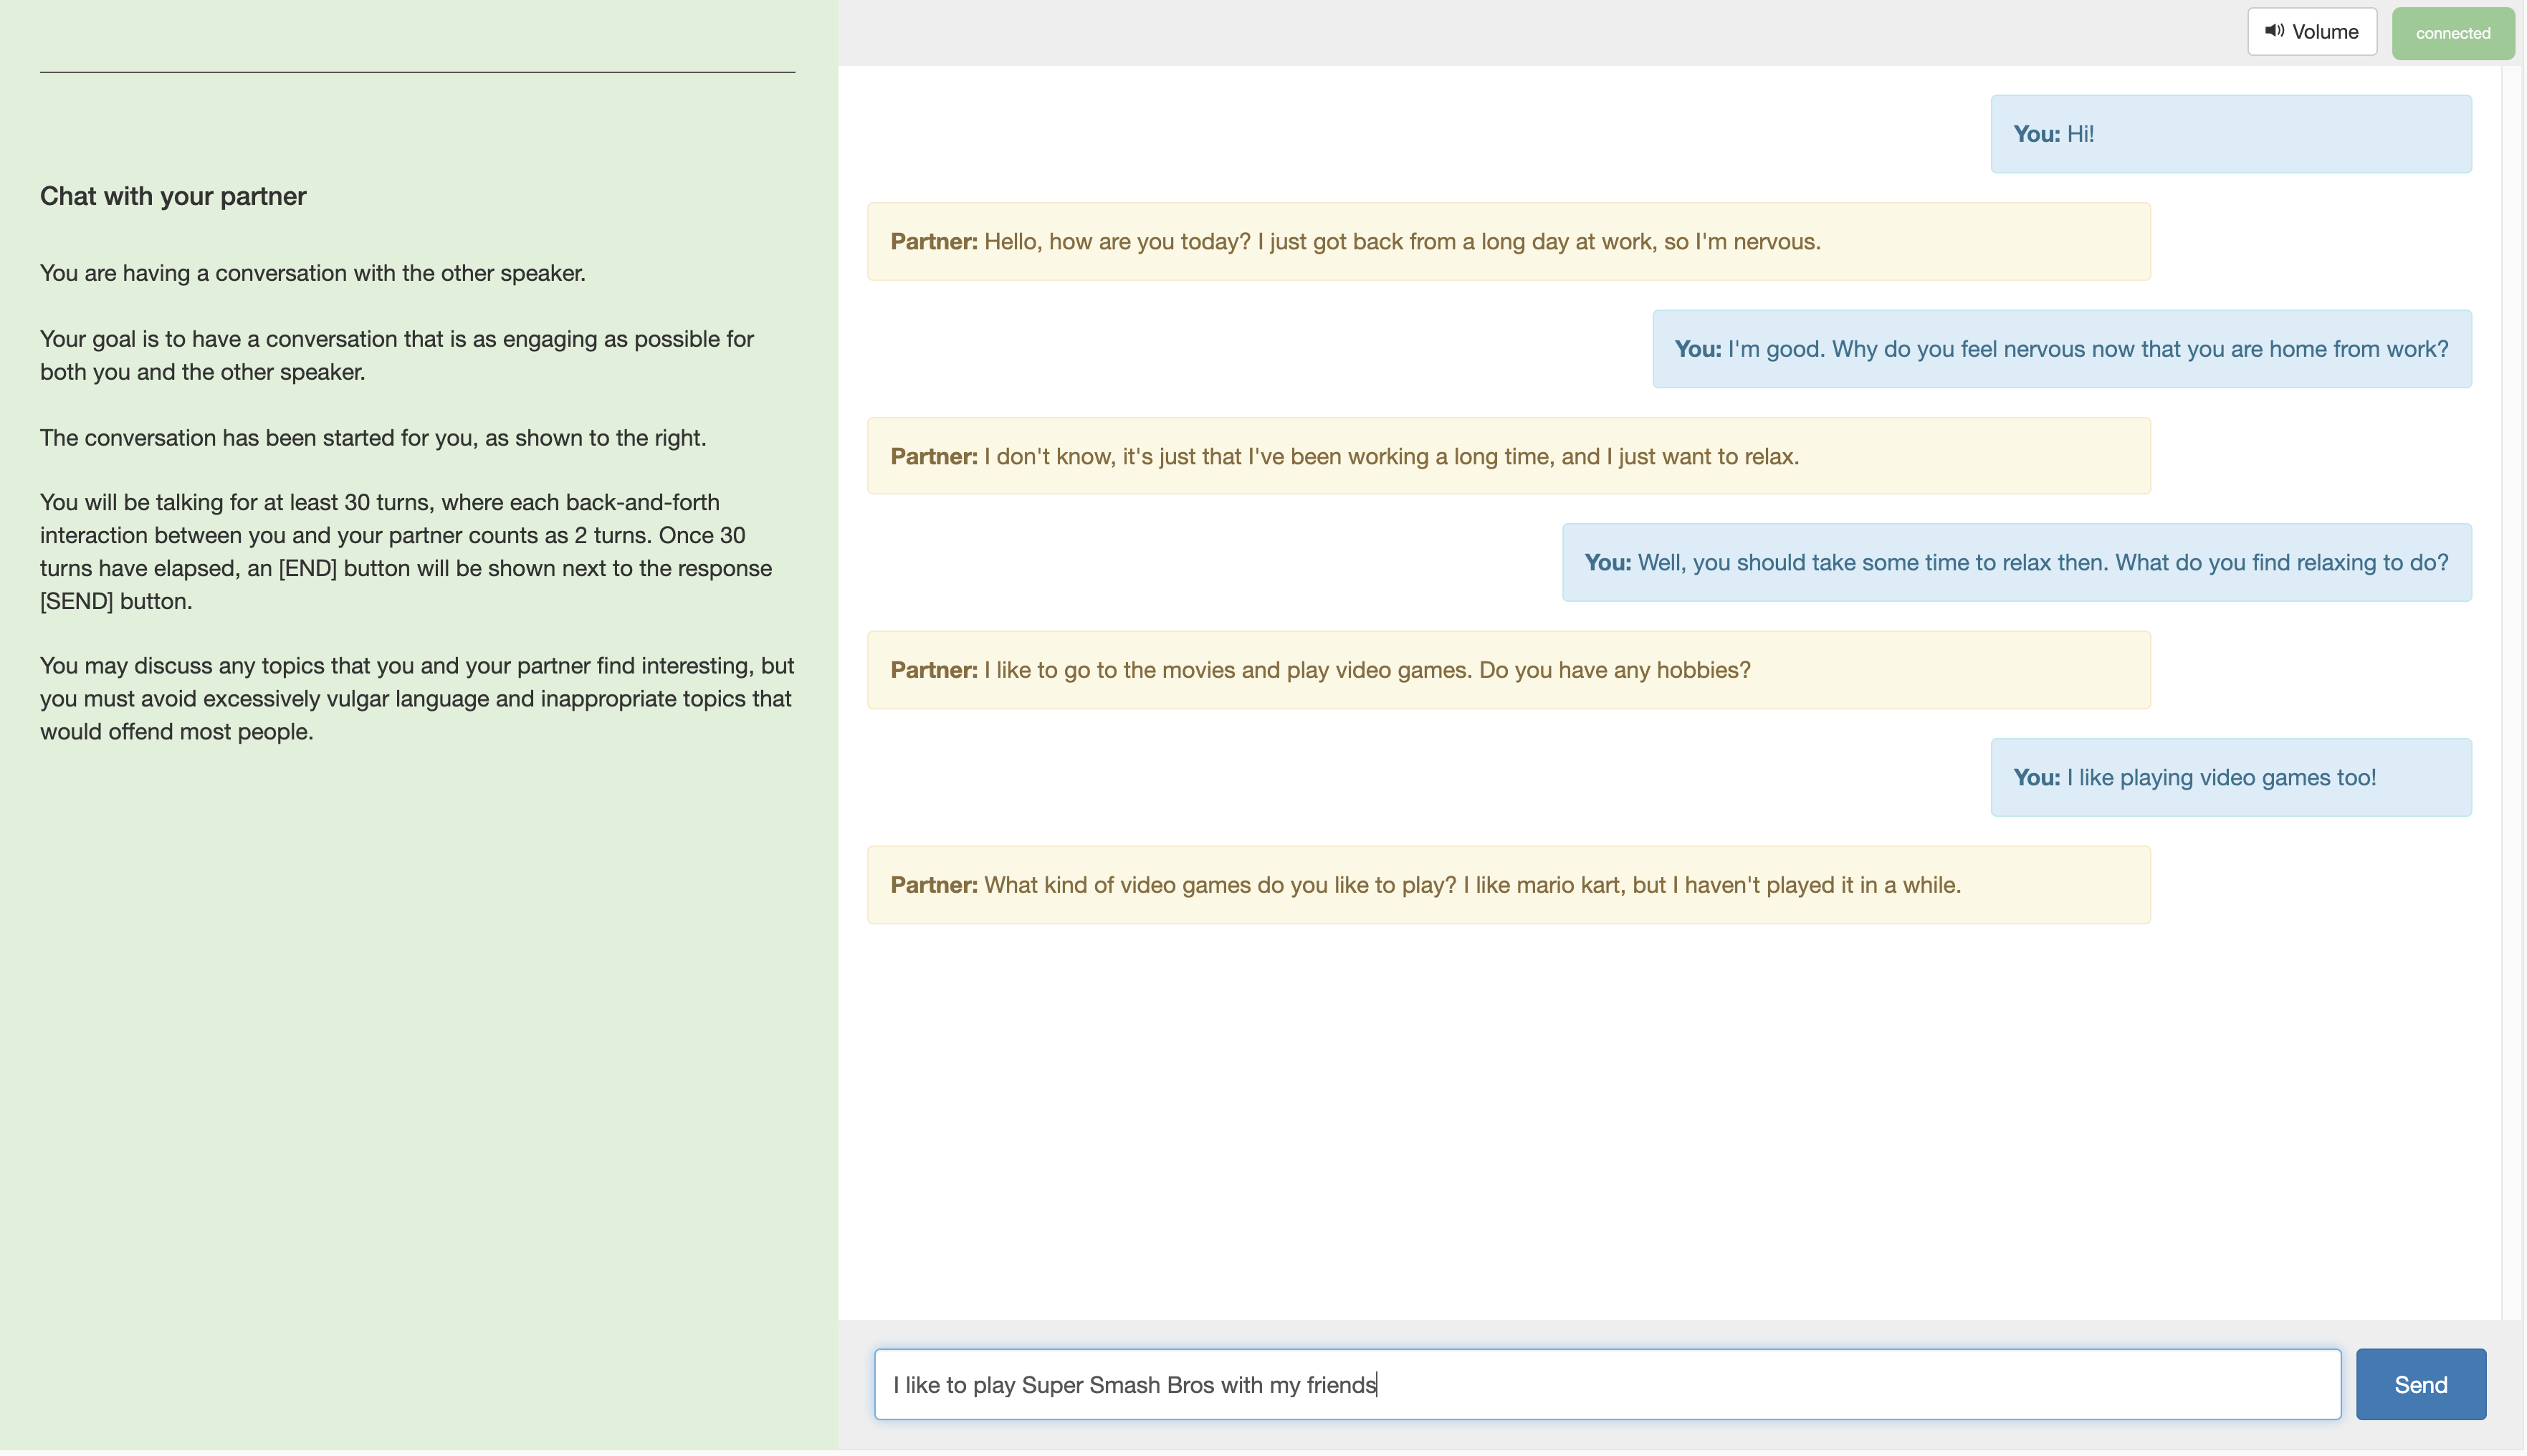This screenshot has height=1456, width=2527.
Task: Click the 'You: Hi!' message bubble
Action: (x=2232, y=134)
